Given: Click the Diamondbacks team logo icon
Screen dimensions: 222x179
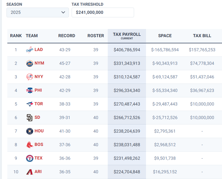Looking at the screenshot, I should pos(29,172).
